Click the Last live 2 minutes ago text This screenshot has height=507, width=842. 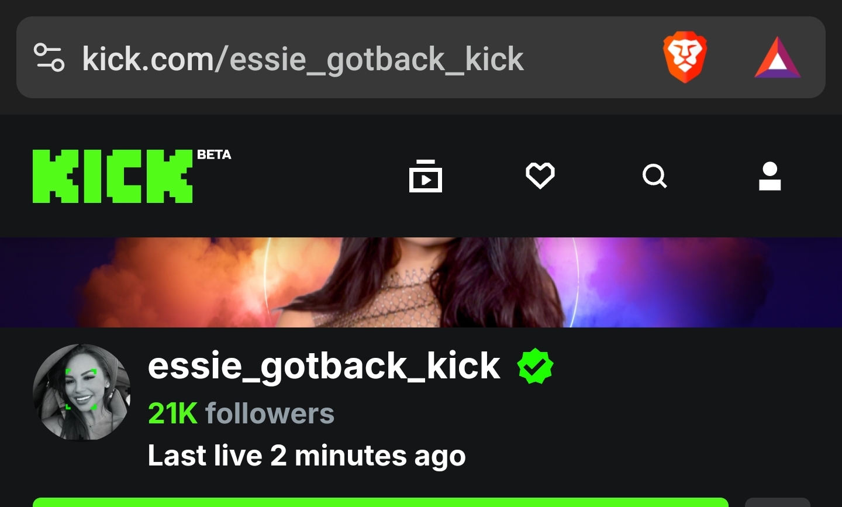306,456
